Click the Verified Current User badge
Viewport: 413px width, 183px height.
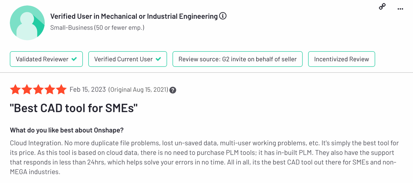pyautogui.click(x=128, y=59)
